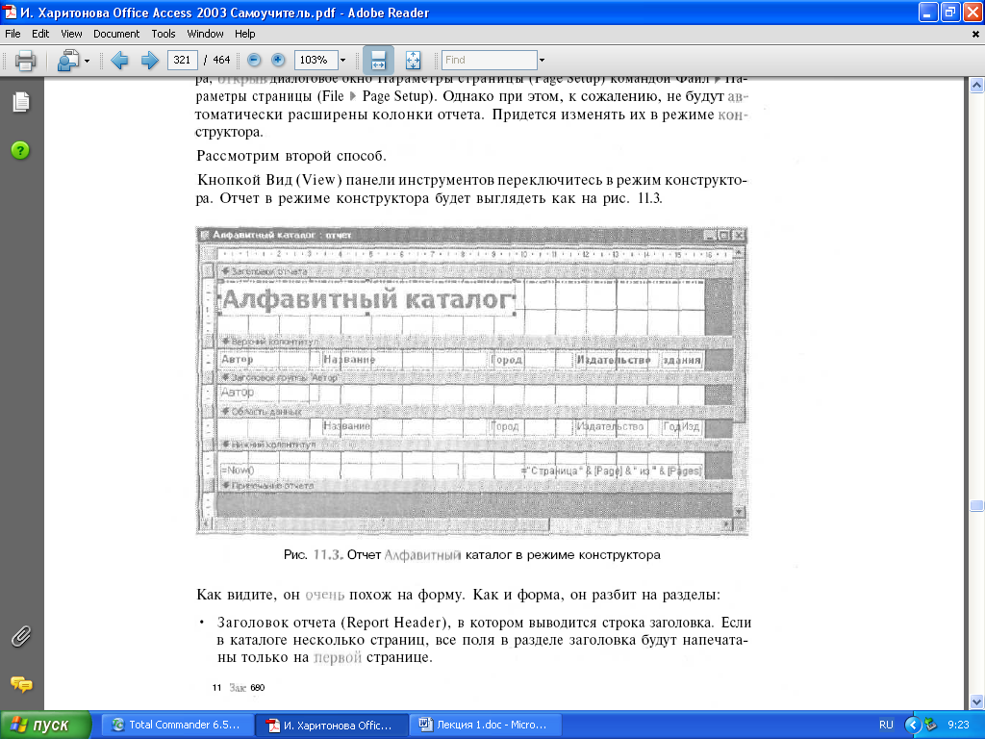This screenshot has width=985, height=739.
Task: Open the Attachments paperclip panel
Action: click(21, 637)
